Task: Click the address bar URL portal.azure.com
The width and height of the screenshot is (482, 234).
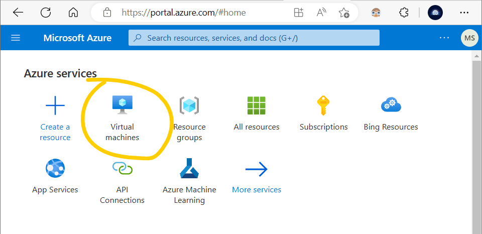Action: [184, 13]
